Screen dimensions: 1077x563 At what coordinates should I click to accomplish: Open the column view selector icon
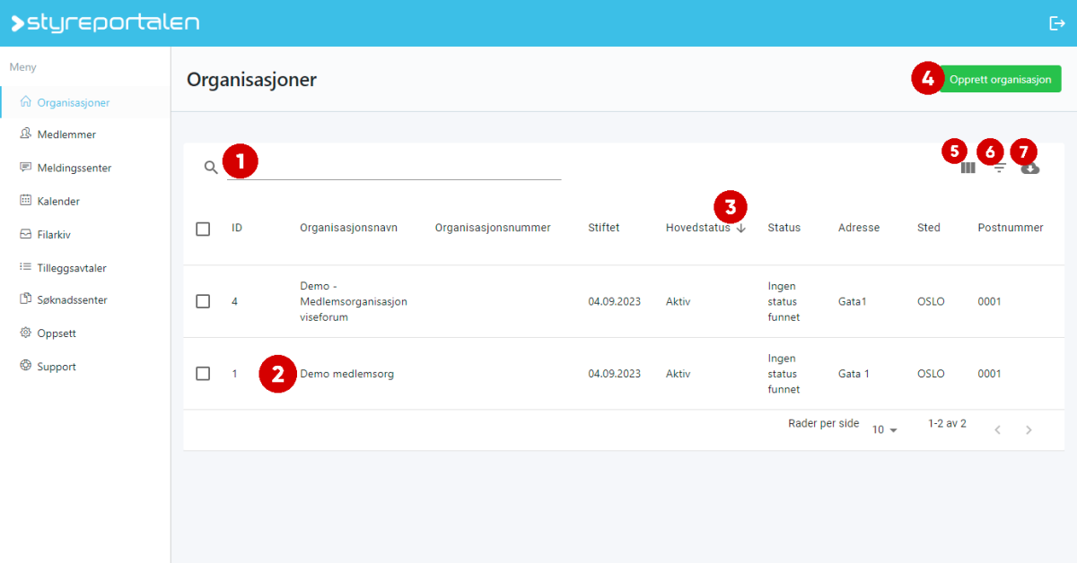[x=968, y=168]
